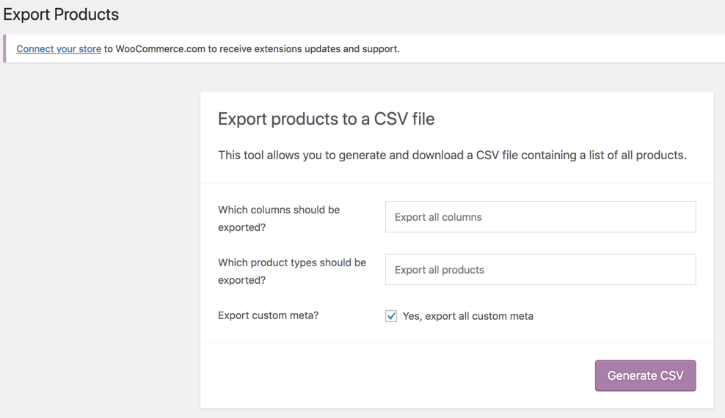Open the Export all products selector
The image size is (725, 418).
click(540, 270)
